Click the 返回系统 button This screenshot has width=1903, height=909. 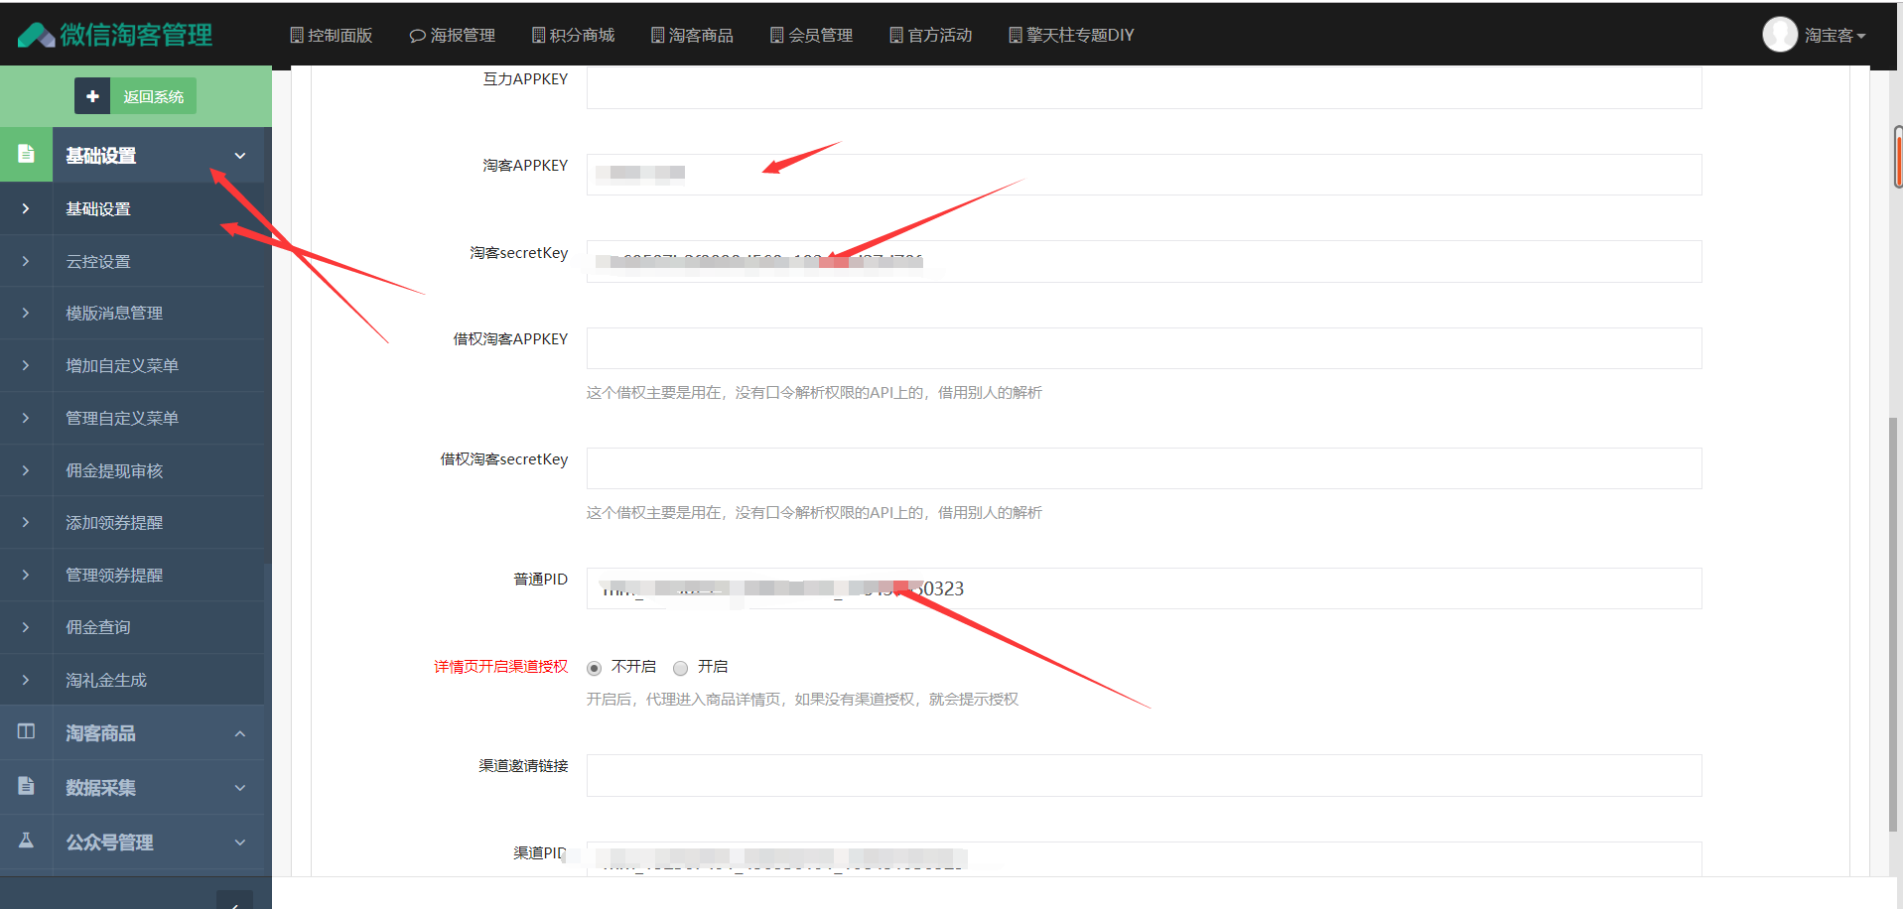(153, 95)
